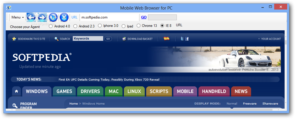
Task: Expand the Your Account dropdown
Action: [269, 39]
